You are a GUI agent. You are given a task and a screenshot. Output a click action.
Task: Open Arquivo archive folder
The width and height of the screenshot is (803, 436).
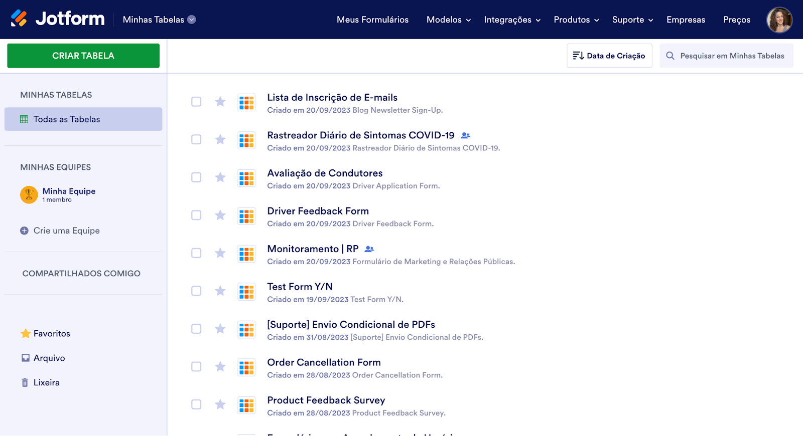pos(49,358)
